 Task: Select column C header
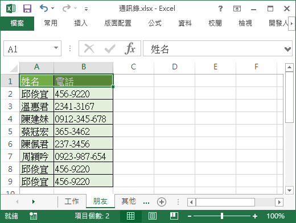tap(134, 67)
